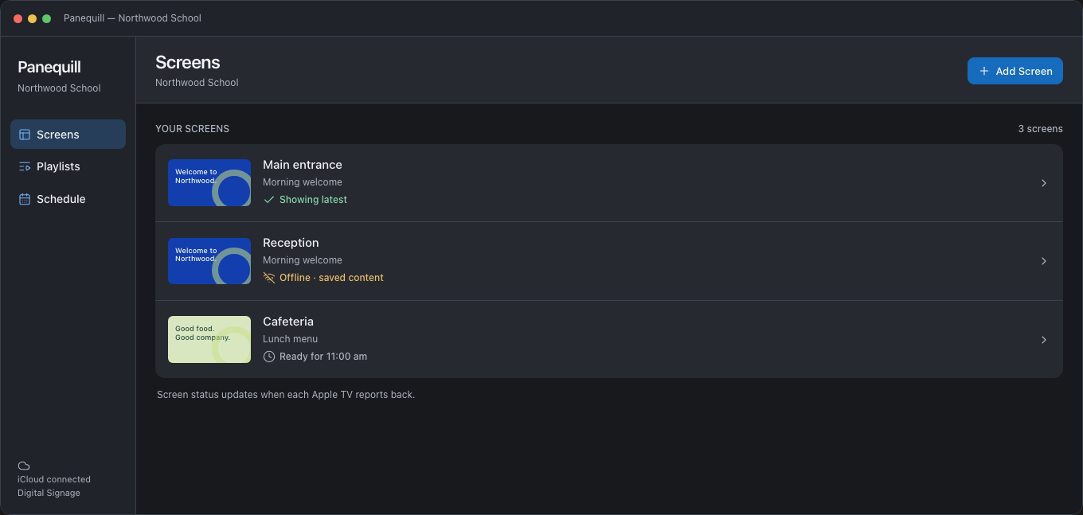
Task: Expand the Cafeteria row chevron
Action: pos(1044,340)
